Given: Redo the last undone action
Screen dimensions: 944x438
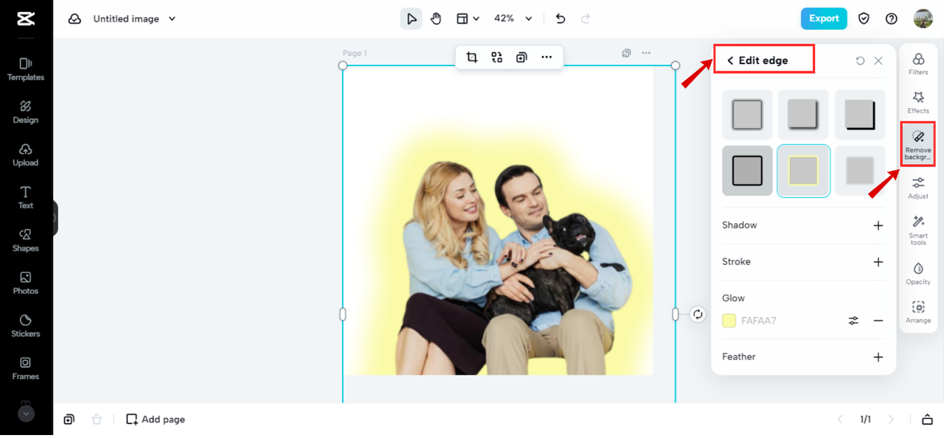Looking at the screenshot, I should pos(586,18).
